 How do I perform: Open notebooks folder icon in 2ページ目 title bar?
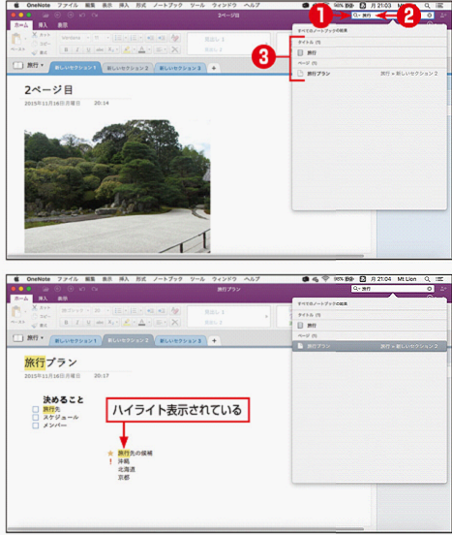click(x=46, y=15)
